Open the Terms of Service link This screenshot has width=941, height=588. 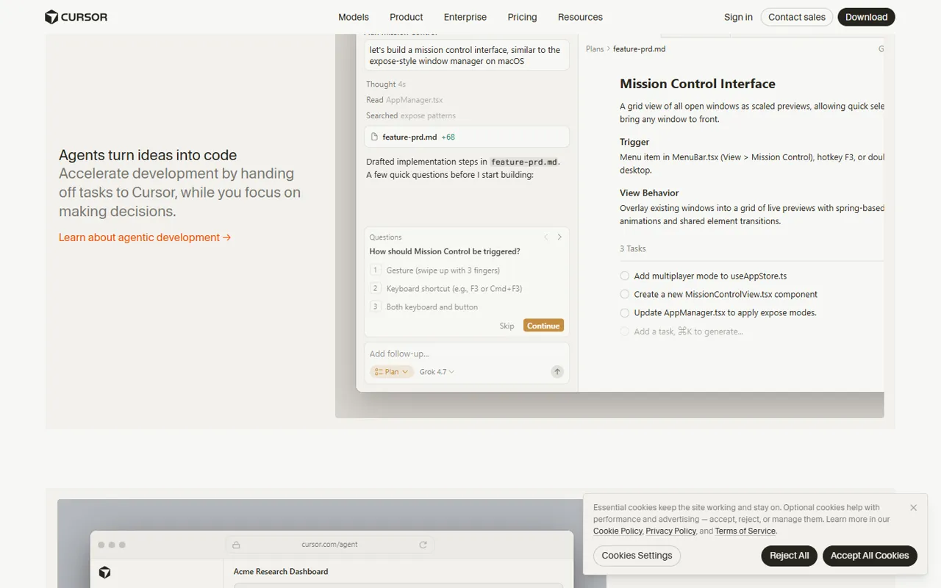pos(745,531)
